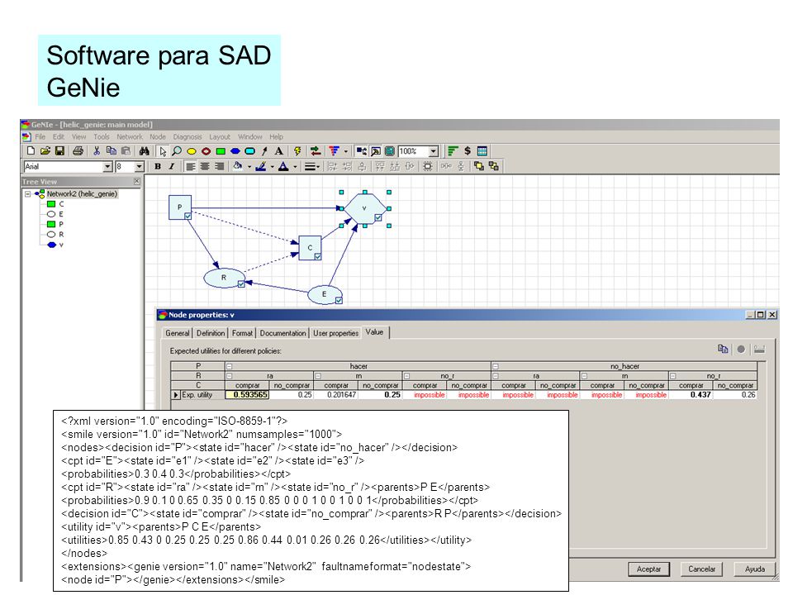Switch to the Definition tab
Screen dimensions: 793x595
211,333
